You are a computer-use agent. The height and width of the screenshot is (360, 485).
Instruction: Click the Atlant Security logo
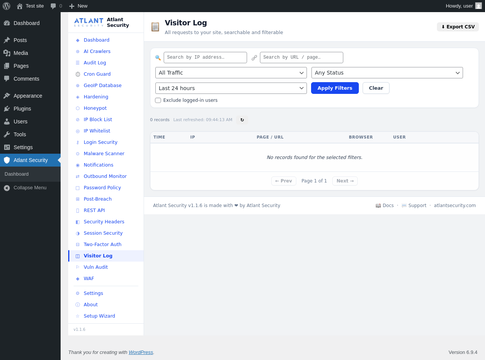89,22
